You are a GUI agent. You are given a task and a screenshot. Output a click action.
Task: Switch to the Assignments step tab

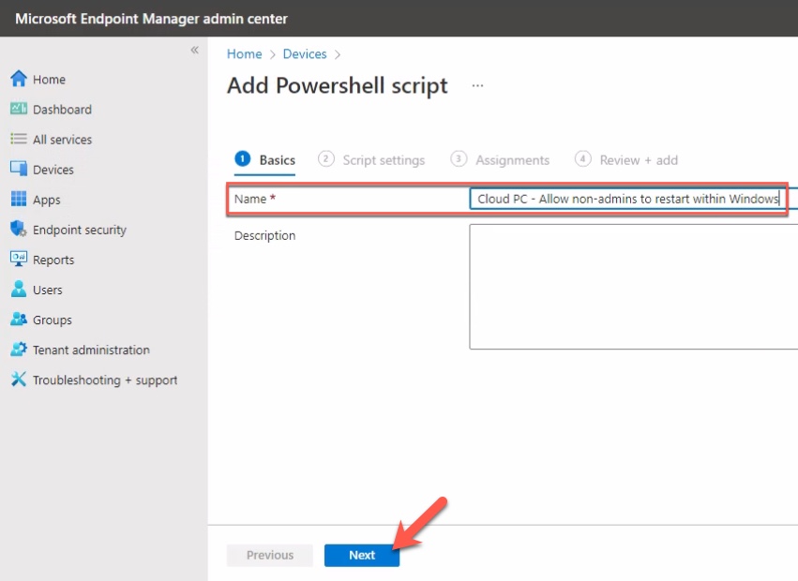point(501,159)
